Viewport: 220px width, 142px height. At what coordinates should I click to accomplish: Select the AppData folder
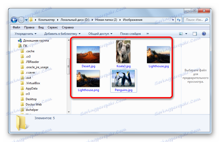click(32, 88)
